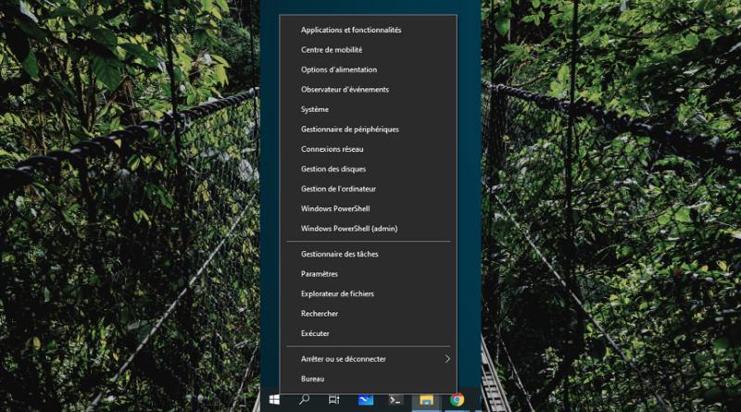Click the Windows Start button
Viewport: 741px width, 412px height.
point(274,400)
